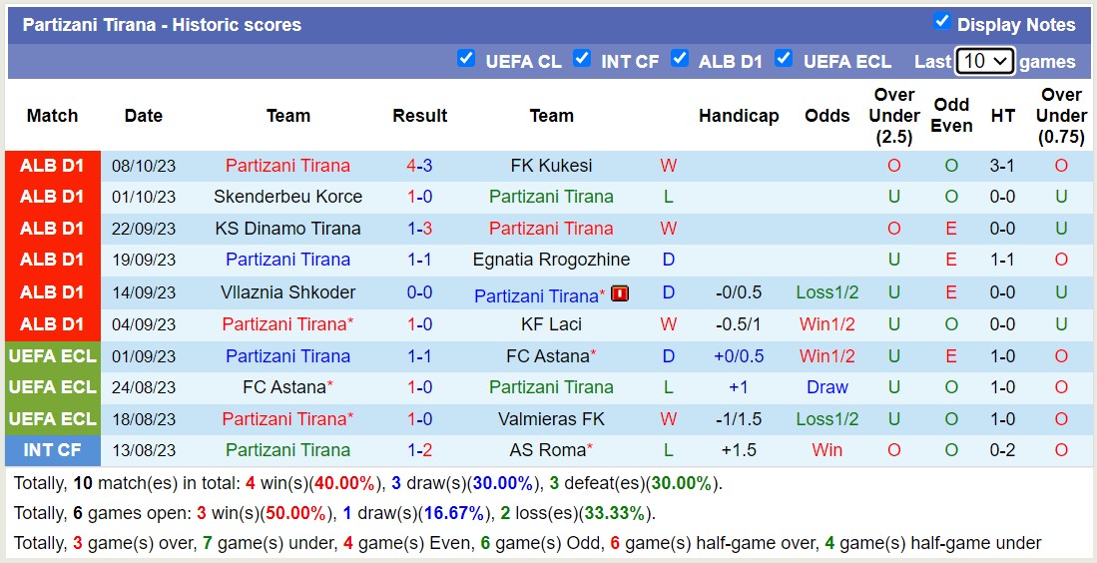The height and width of the screenshot is (563, 1097).
Task: Open FK Kukesi team link
Action: [x=551, y=166]
